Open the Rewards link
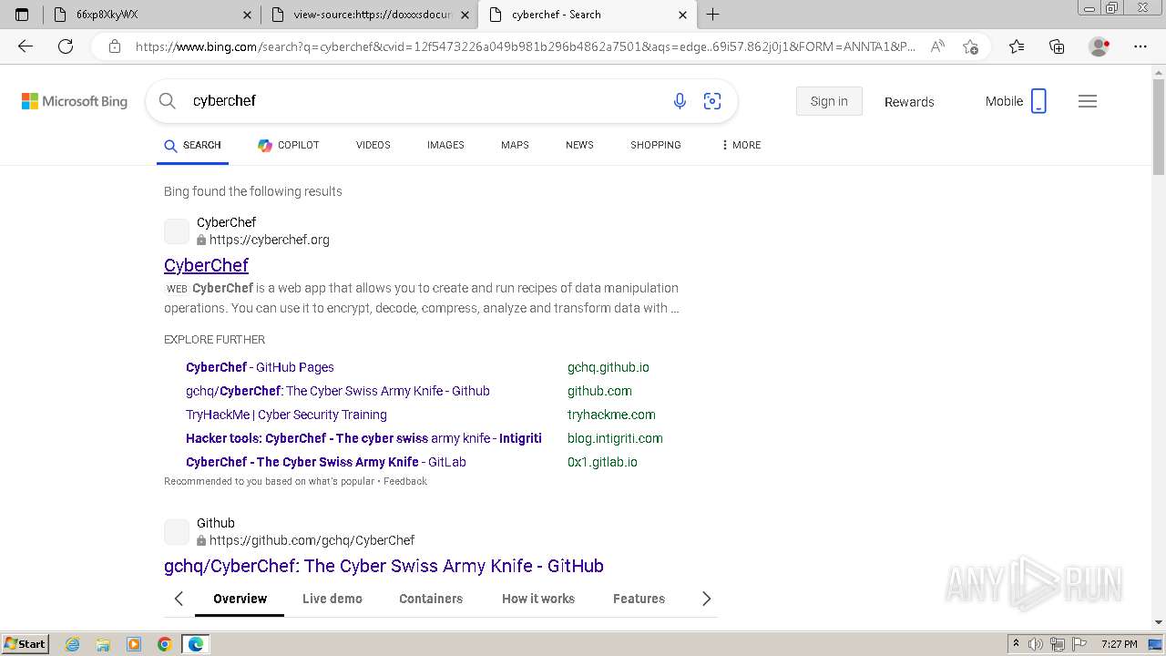This screenshot has width=1166, height=656. click(x=909, y=102)
